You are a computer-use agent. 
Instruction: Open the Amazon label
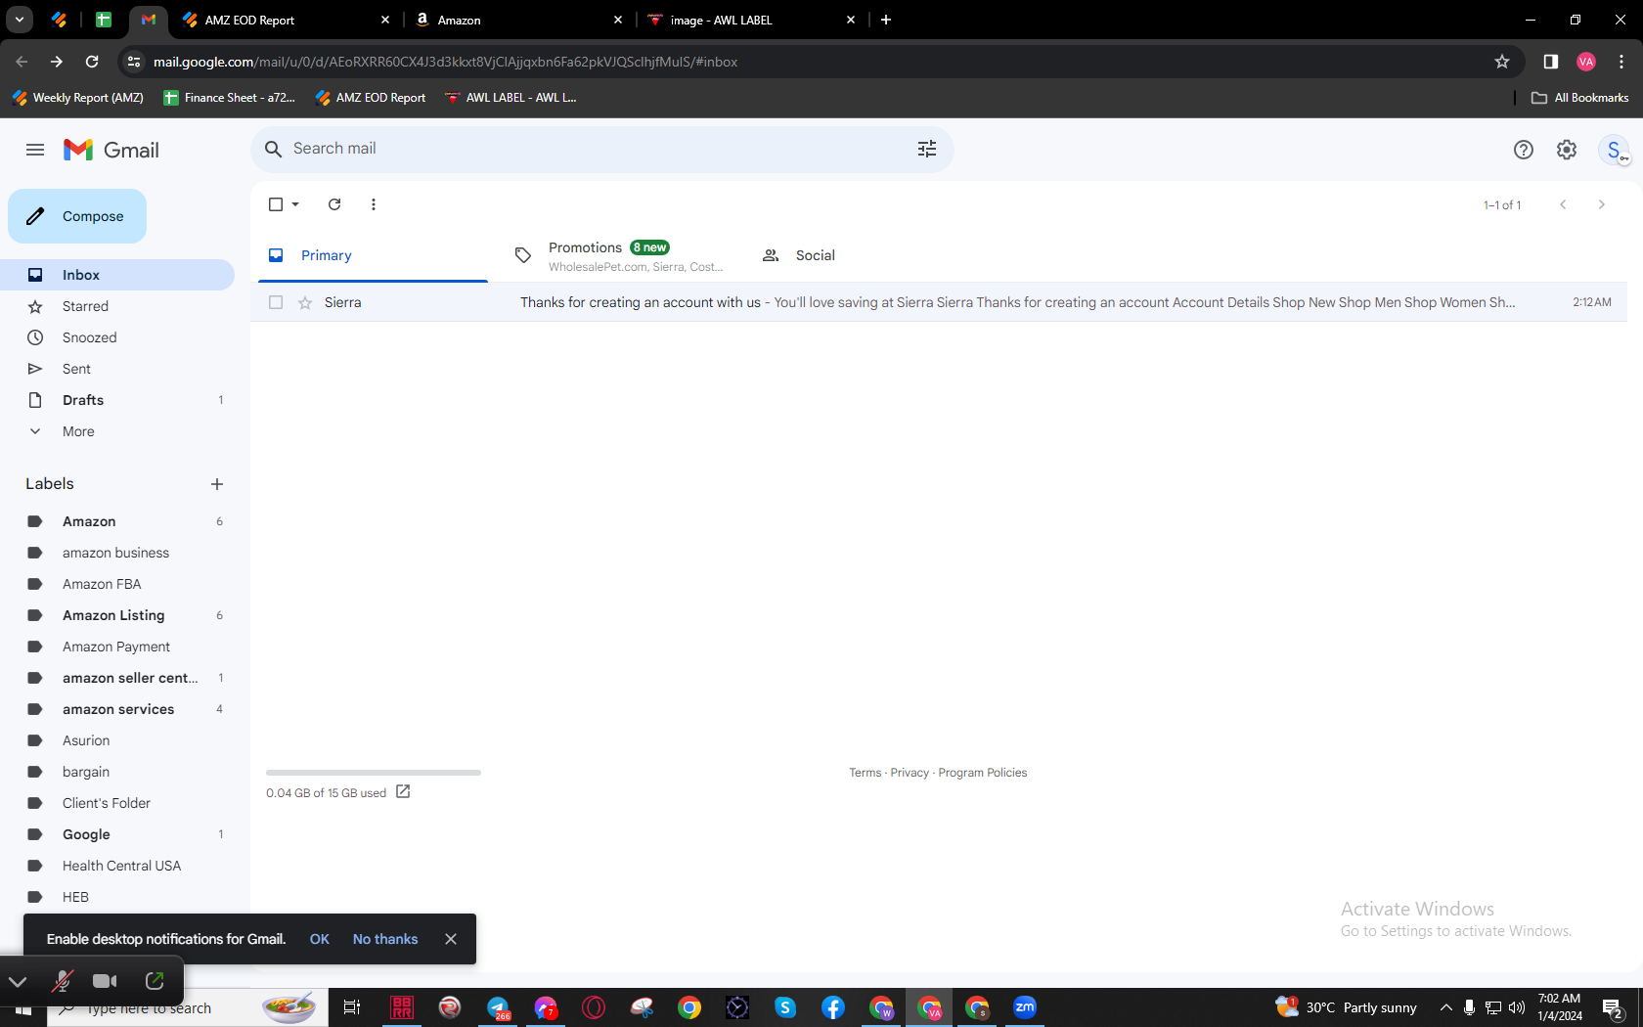[x=117, y=521]
